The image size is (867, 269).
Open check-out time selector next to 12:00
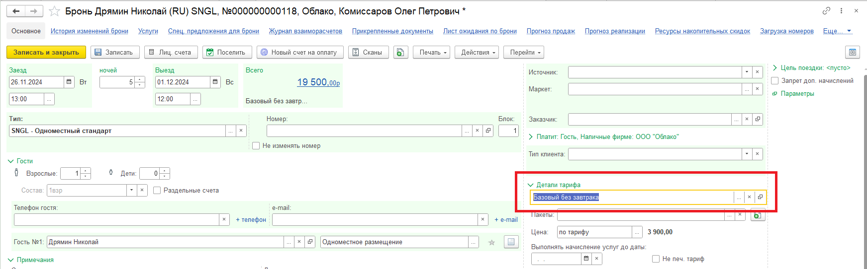195,99
